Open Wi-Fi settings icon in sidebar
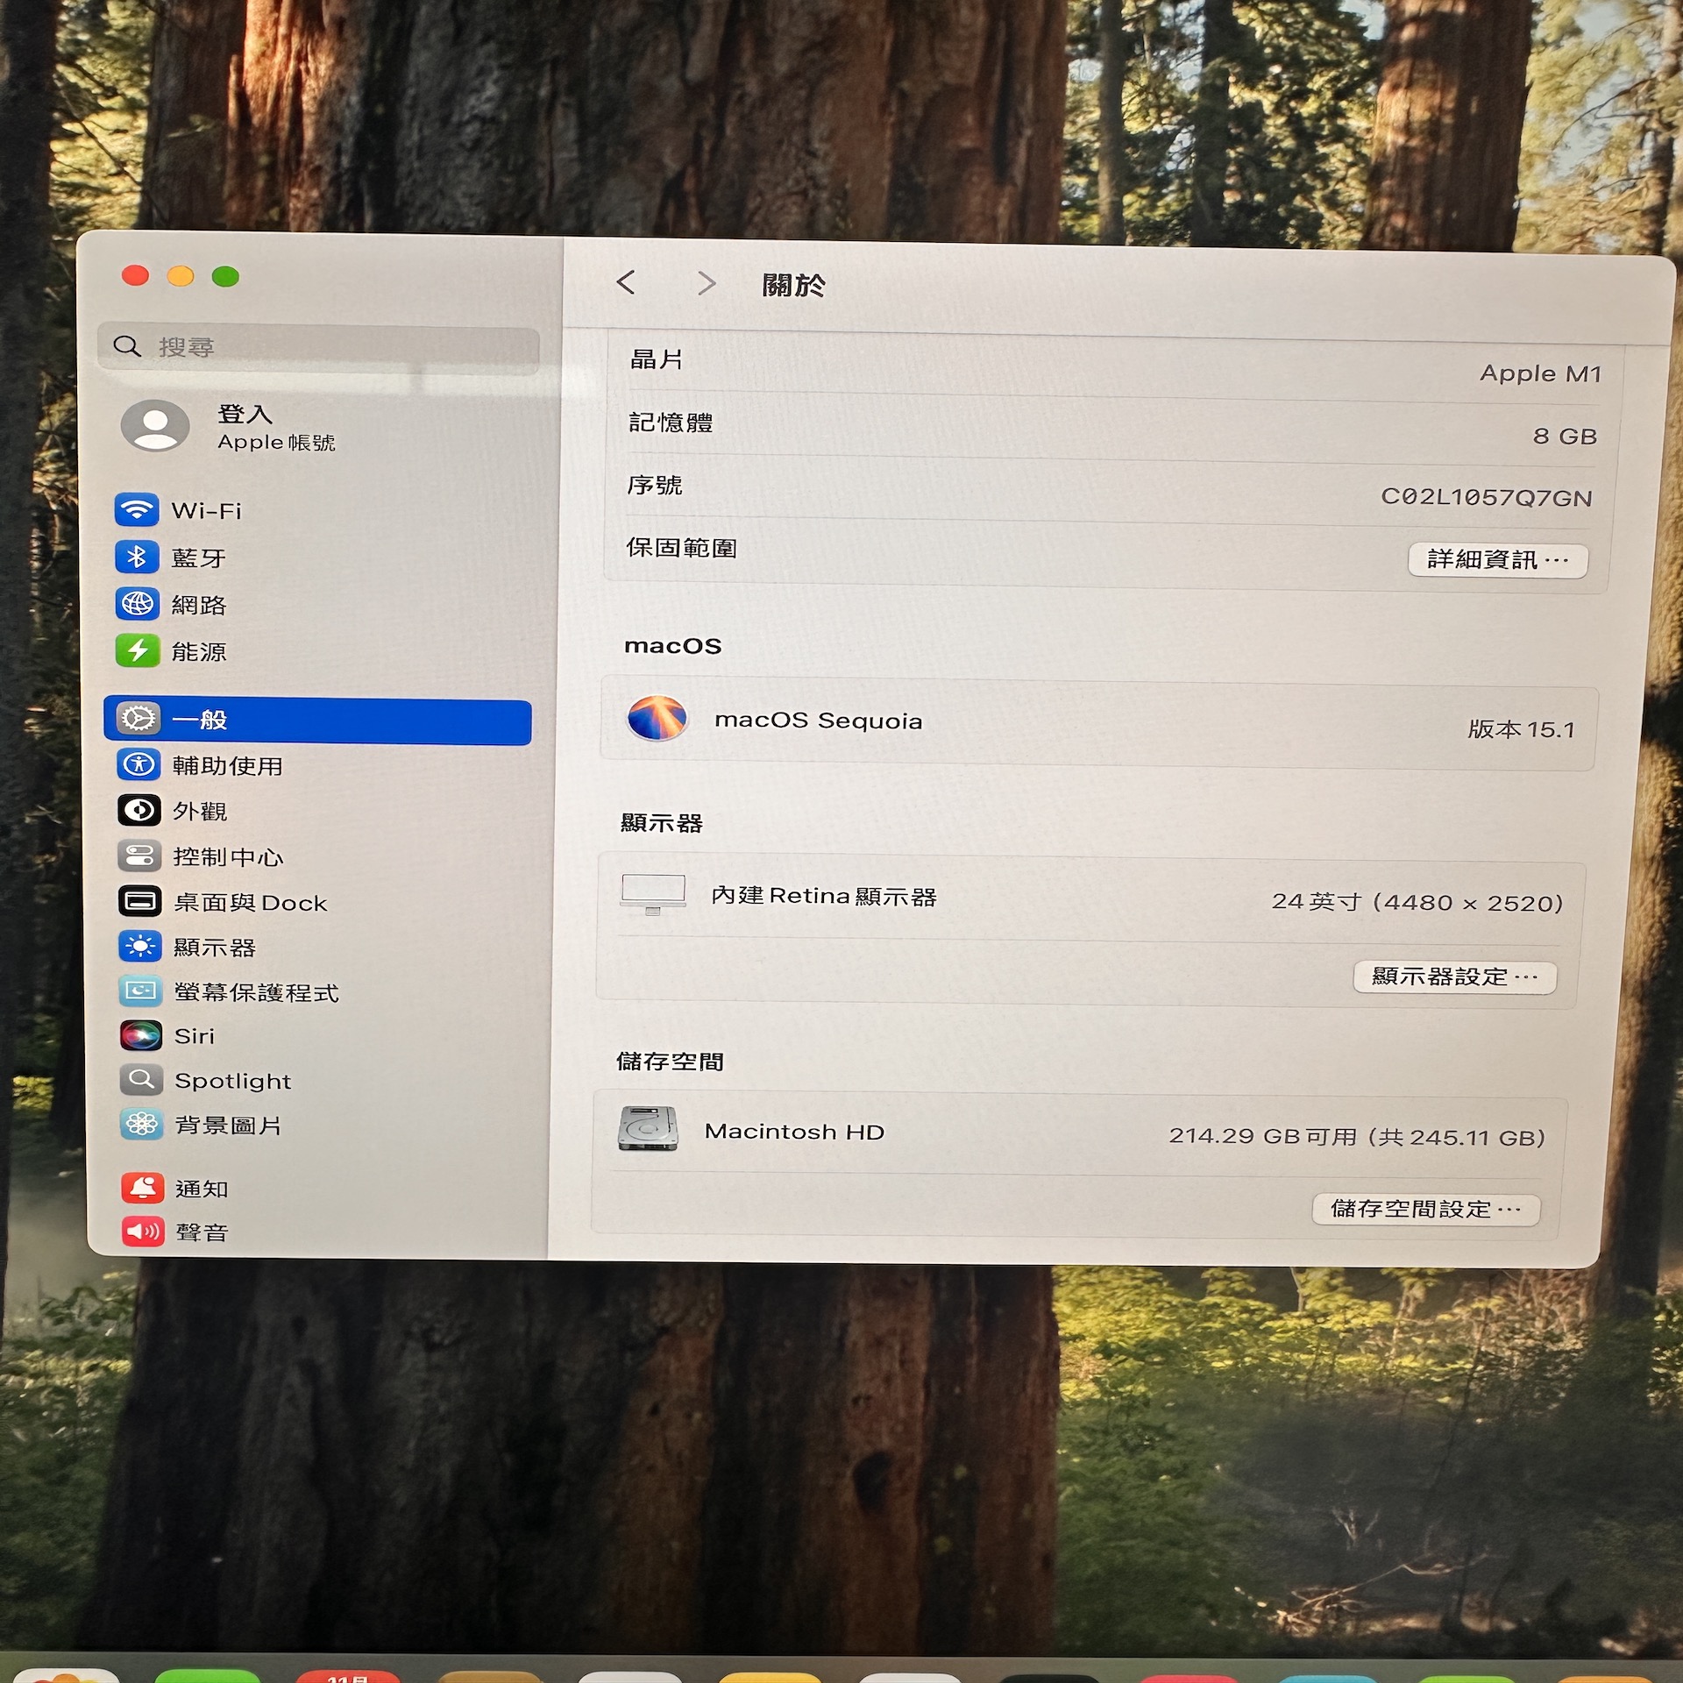 pyautogui.click(x=137, y=509)
